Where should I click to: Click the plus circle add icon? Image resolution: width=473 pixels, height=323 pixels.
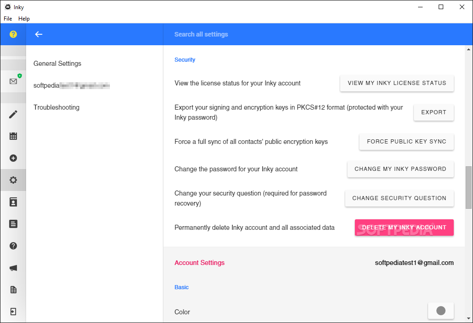click(13, 158)
